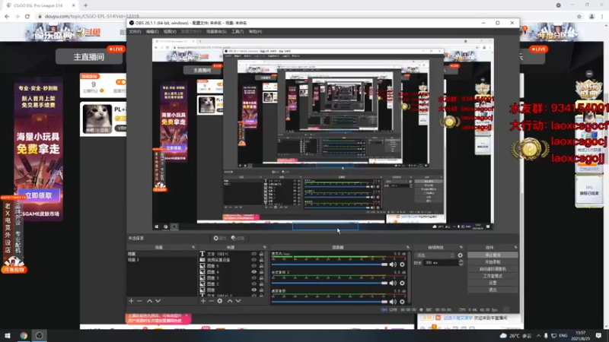Screen dimensions: 609x342
Task: Reload the Chrome page
Action: pos(27,16)
